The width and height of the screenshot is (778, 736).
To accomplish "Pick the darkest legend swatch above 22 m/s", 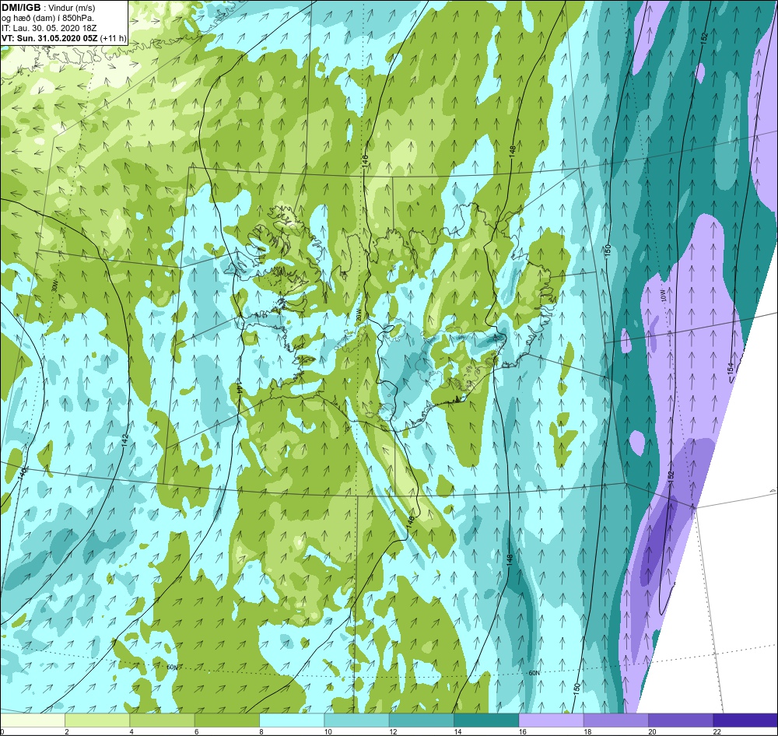I will 745,720.
